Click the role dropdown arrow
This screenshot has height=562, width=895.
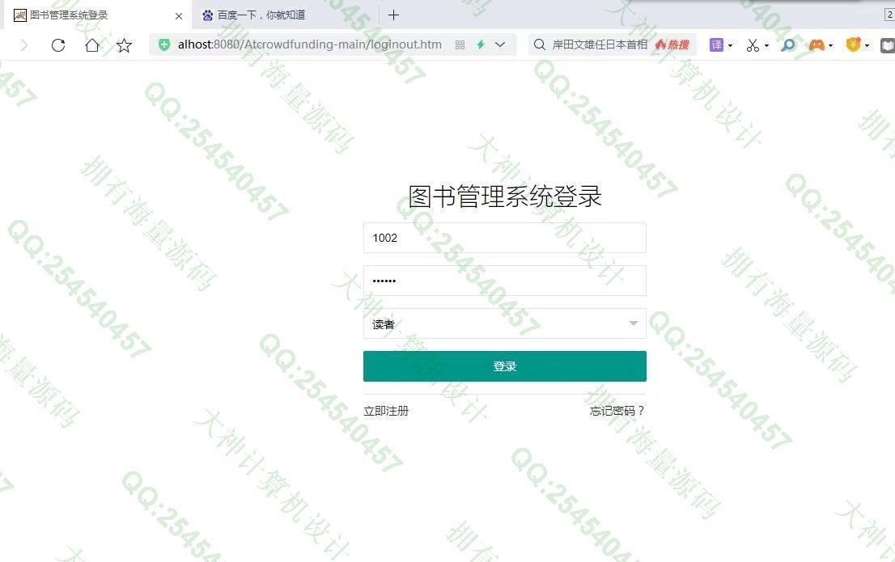point(633,323)
